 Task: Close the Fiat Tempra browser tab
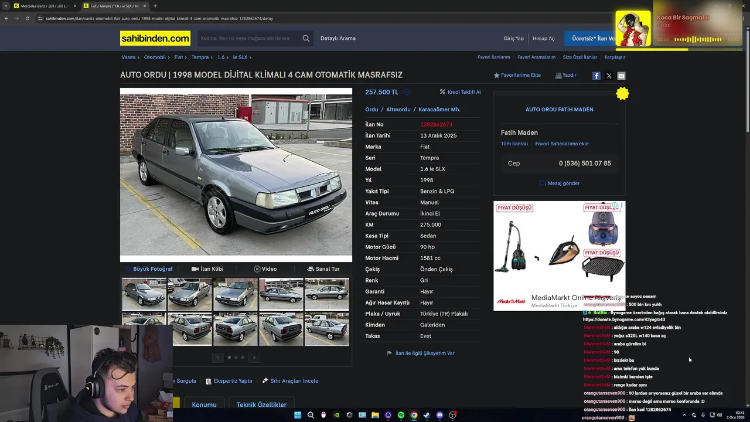[144, 6]
